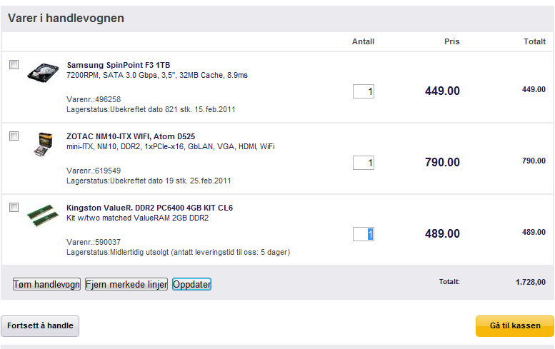Open the Kingston ValueR. DDR2 product link

tap(149, 208)
